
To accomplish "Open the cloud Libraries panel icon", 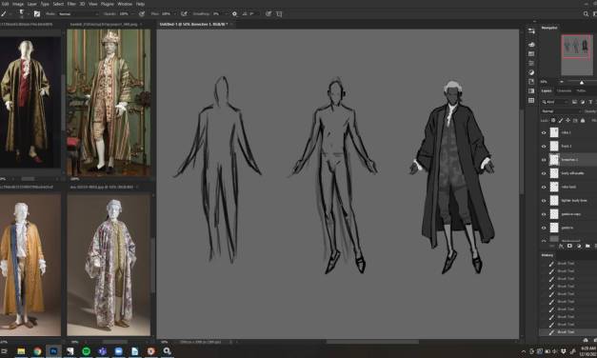I will (531, 45).
